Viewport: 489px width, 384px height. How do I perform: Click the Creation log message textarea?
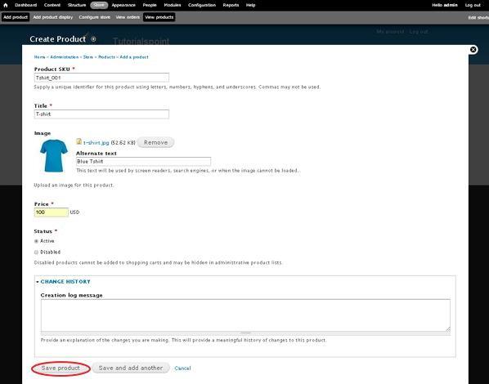click(245, 315)
